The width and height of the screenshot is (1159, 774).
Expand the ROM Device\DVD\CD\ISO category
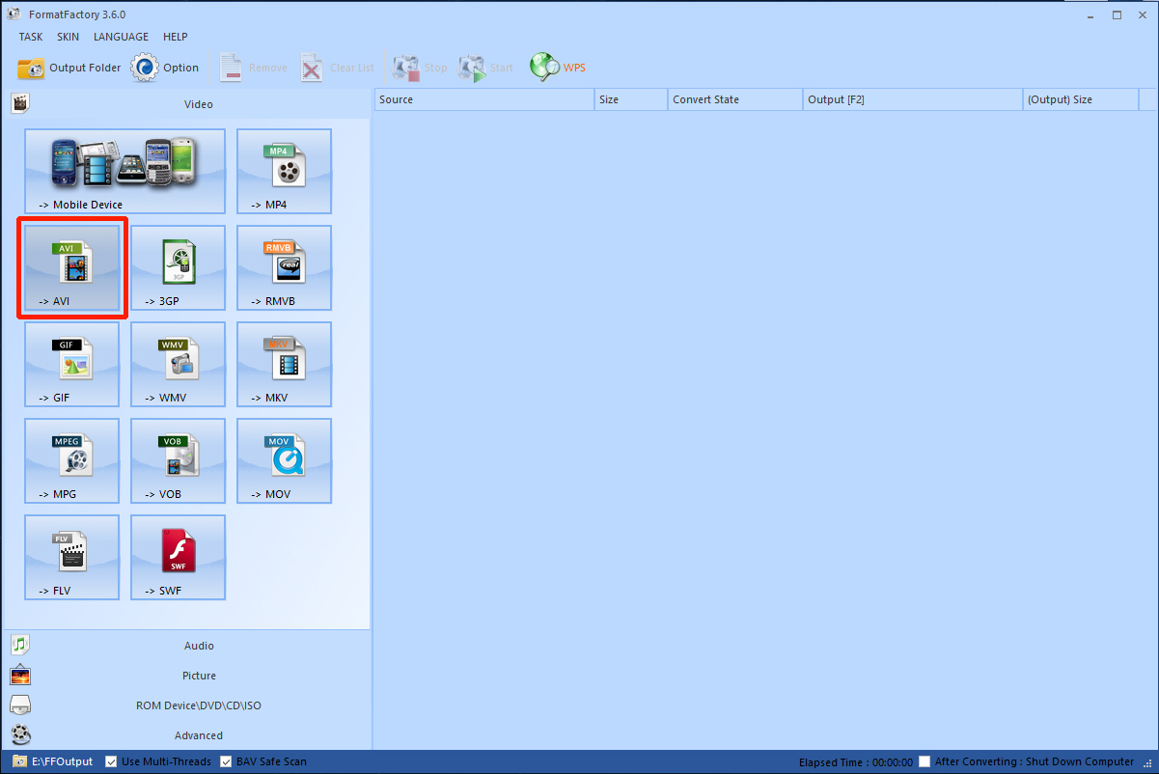pos(185,705)
